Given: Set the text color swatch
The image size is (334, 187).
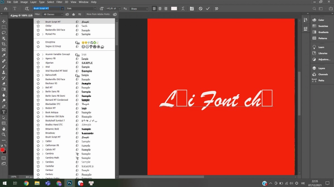Looking at the screenshot, I should point(174,8).
